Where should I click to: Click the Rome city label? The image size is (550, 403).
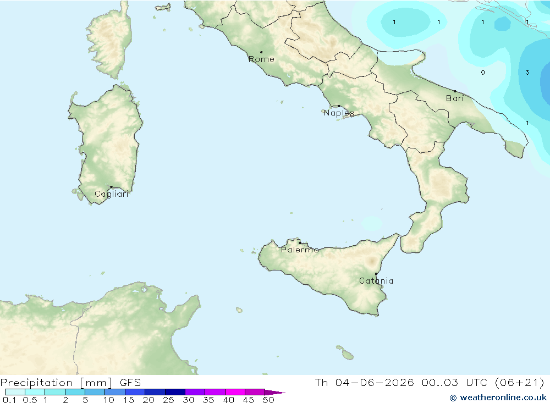[261, 59]
